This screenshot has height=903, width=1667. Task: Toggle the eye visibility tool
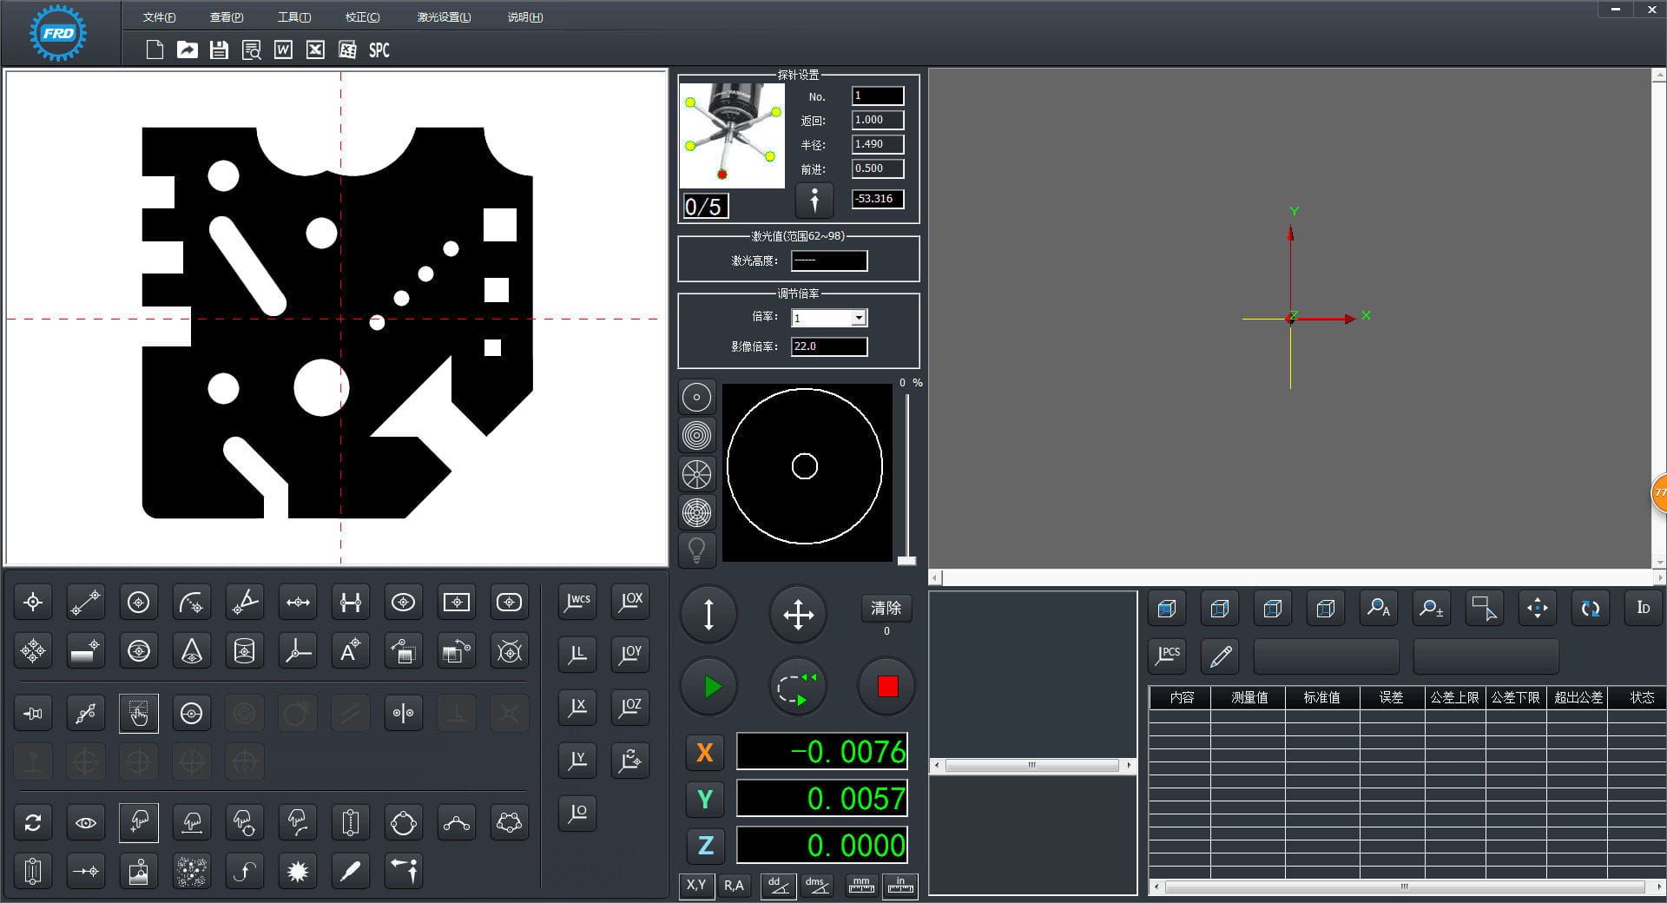85,822
